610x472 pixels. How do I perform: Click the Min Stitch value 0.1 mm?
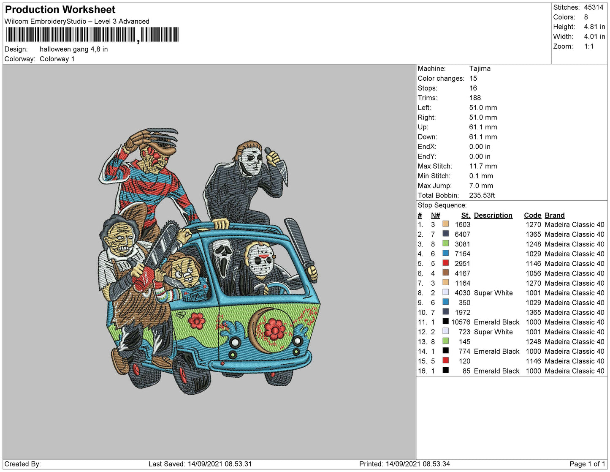coord(481,175)
